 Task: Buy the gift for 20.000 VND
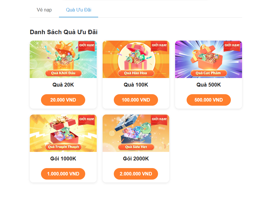coord(63,100)
